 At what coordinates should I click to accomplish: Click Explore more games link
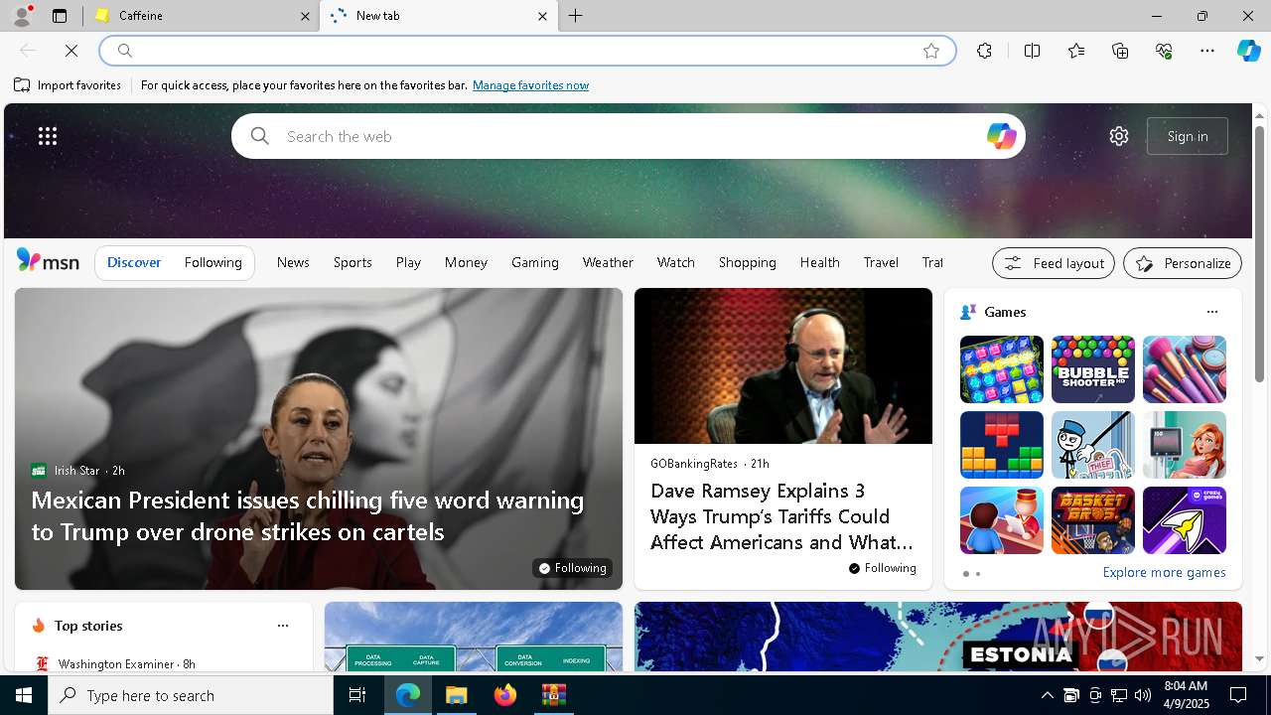click(x=1164, y=573)
